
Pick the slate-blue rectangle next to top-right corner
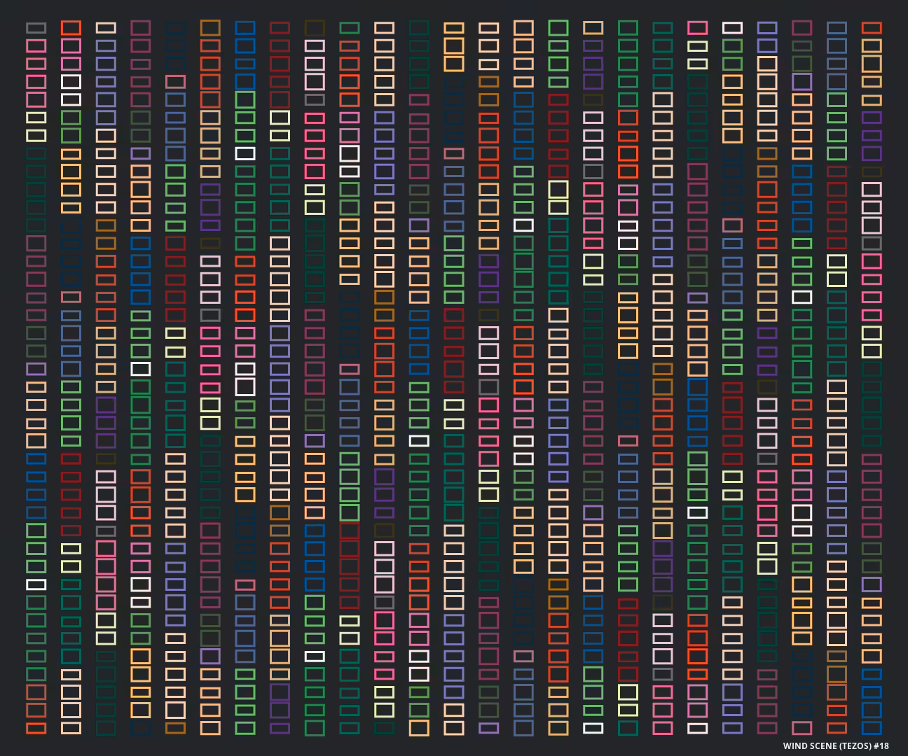837,28
